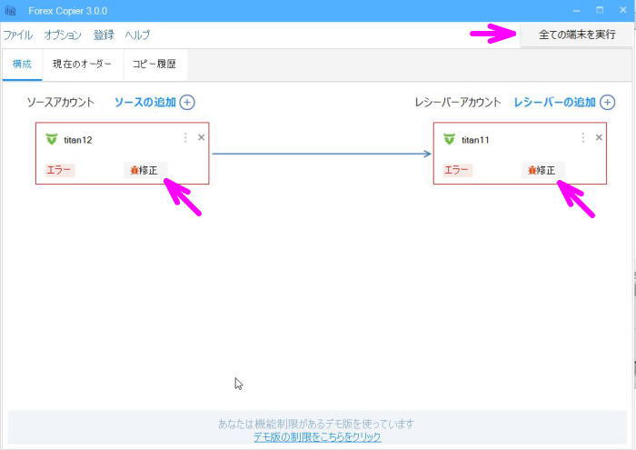Click the エラー status on titan12
636x450 pixels.
59,170
